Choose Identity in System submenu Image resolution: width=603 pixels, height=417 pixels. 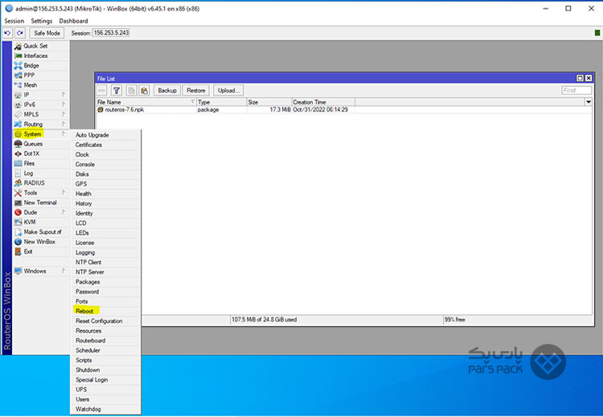pos(105,213)
